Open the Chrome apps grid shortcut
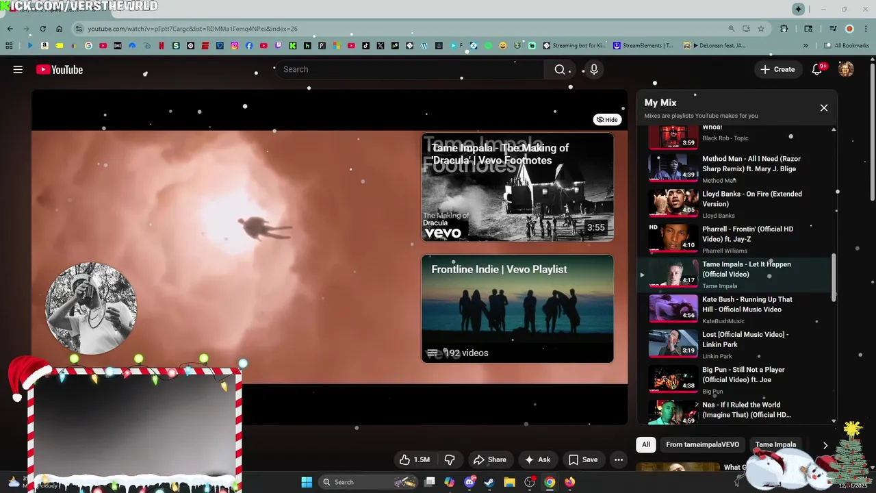 [x=9, y=45]
